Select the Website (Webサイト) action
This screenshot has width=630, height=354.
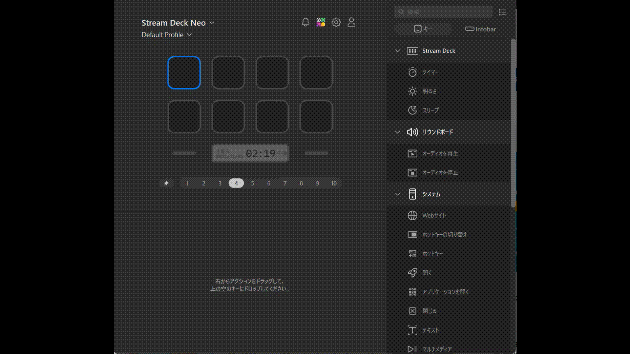434,215
